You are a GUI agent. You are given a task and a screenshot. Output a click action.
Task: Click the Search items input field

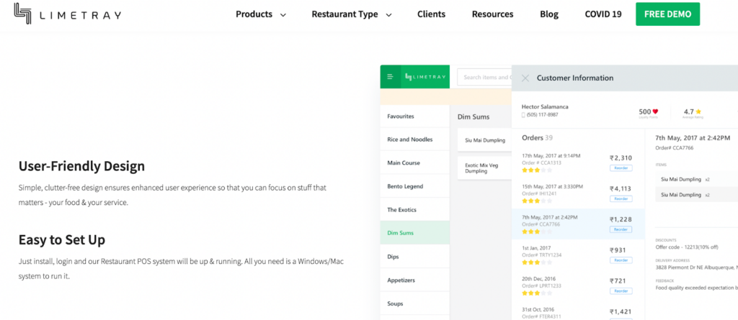pyautogui.click(x=484, y=77)
